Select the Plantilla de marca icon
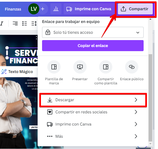 54,67
